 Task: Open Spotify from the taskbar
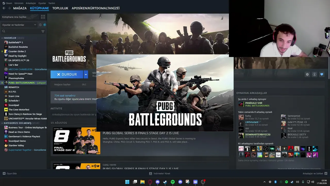(173, 182)
